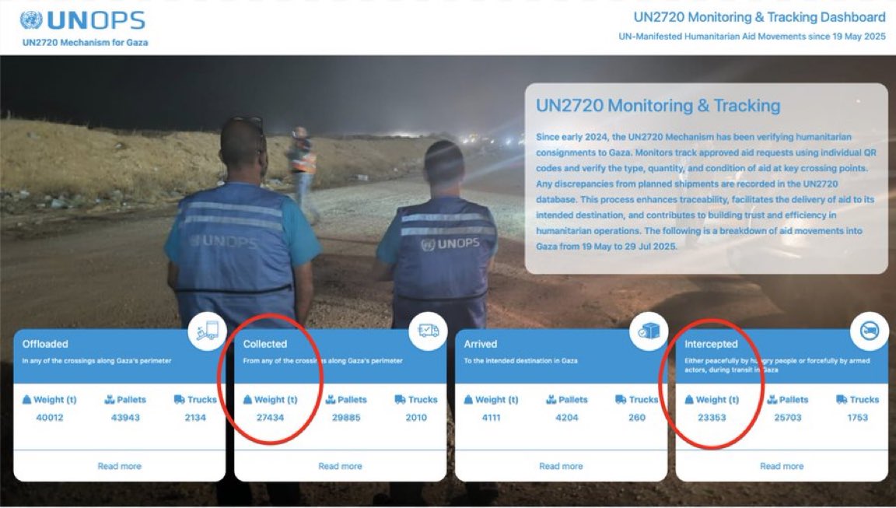Click Collected trucks value 2010
The height and width of the screenshot is (508, 896).
[416, 418]
